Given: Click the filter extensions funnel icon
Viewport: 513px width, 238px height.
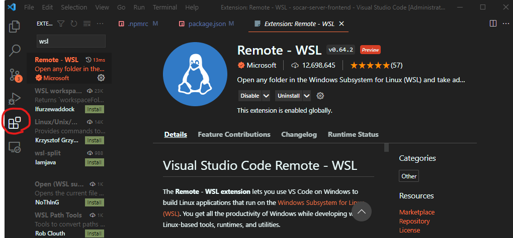Looking at the screenshot, I should (x=61, y=24).
